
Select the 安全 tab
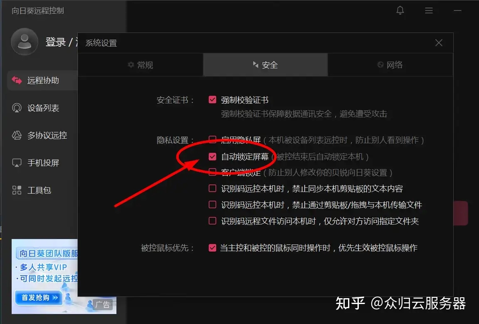click(x=265, y=65)
